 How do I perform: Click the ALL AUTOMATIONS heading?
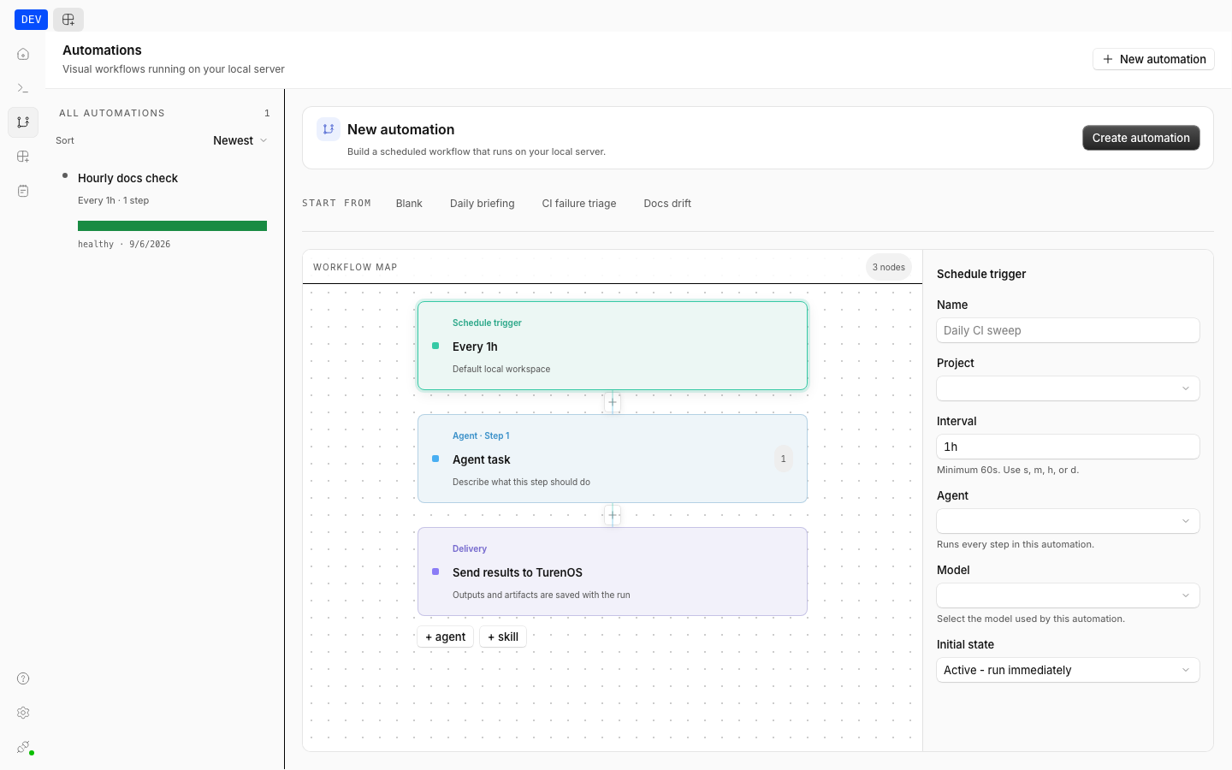[x=112, y=113]
